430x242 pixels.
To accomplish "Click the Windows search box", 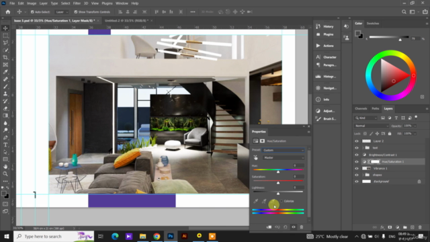I will click(x=54, y=237).
